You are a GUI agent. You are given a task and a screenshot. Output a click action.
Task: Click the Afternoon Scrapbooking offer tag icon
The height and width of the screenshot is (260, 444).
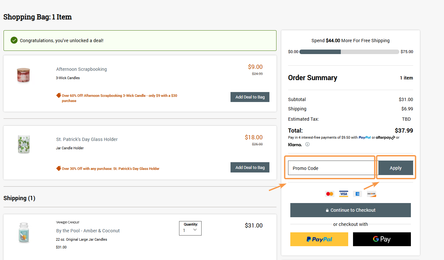pyautogui.click(x=59, y=96)
